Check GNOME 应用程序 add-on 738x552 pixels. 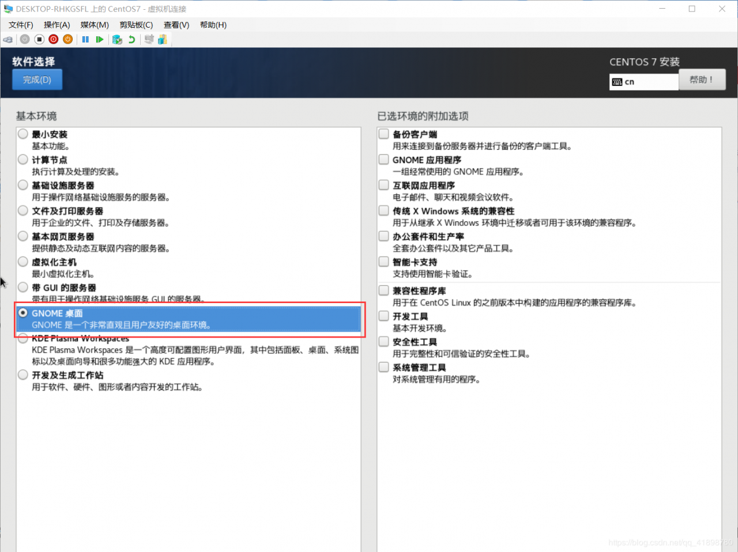(384, 159)
